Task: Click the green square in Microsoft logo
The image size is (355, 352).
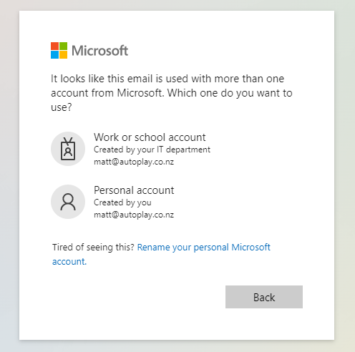Action: pyautogui.click(x=63, y=46)
